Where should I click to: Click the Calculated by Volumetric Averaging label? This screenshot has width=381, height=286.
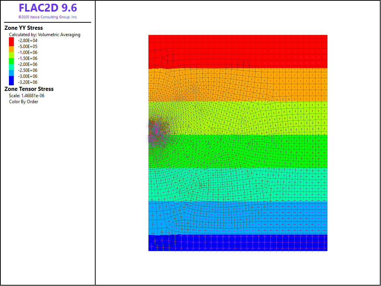[44, 35]
